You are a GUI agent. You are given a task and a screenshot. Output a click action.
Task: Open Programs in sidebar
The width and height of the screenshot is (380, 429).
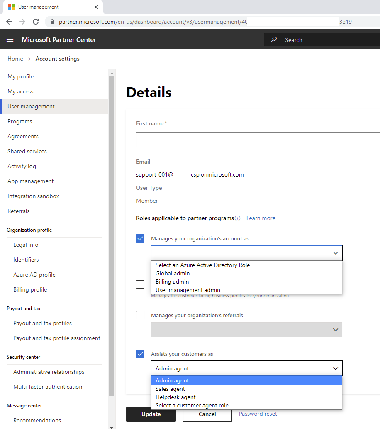coord(19,122)
